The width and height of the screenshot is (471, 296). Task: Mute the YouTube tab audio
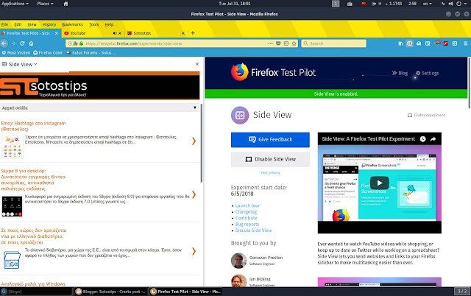[x=115, y=33]
